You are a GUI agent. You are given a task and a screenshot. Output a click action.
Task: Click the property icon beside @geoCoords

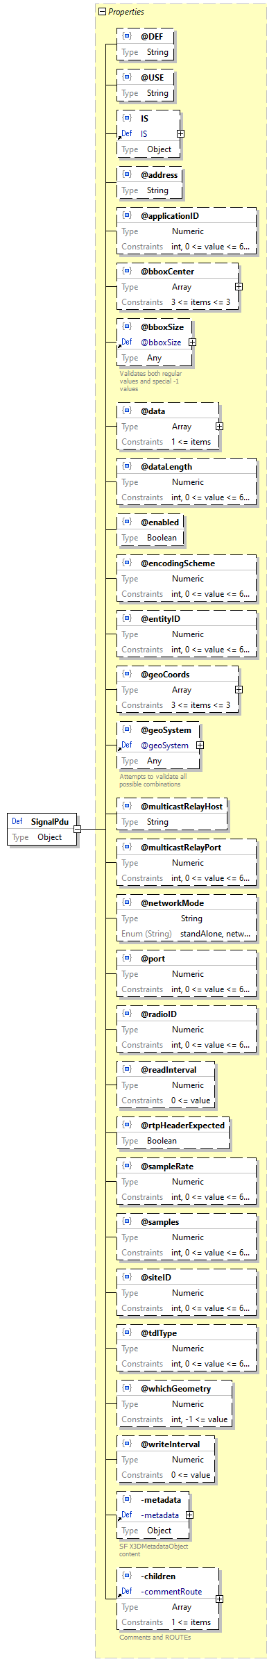tap(127, 674)
